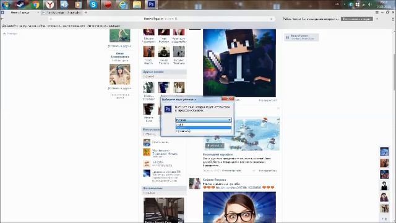Open the suggested friend girl with hat photo
The image size is (396, 223).
(119, 74)
